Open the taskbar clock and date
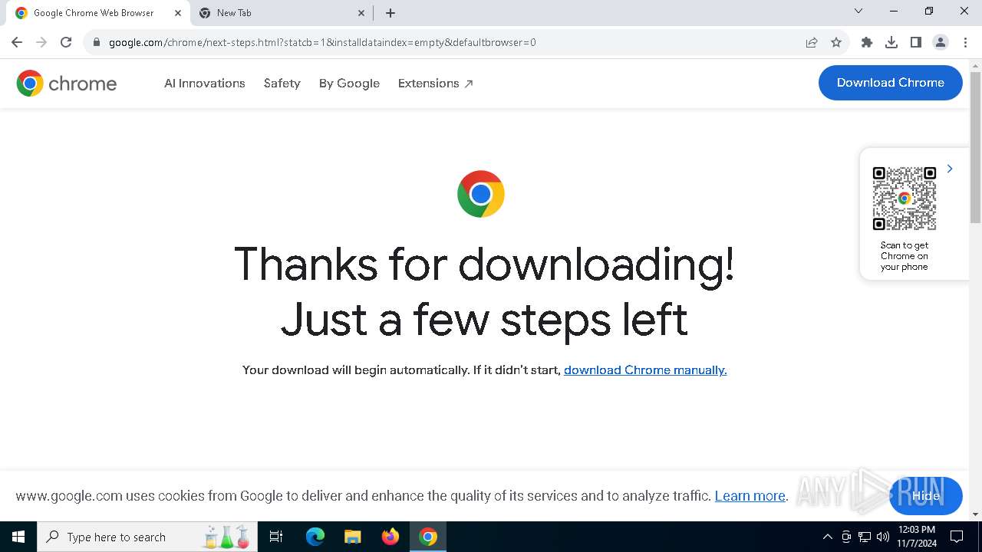The height and width of the screenshot is (552, 982). click(916, 537)
